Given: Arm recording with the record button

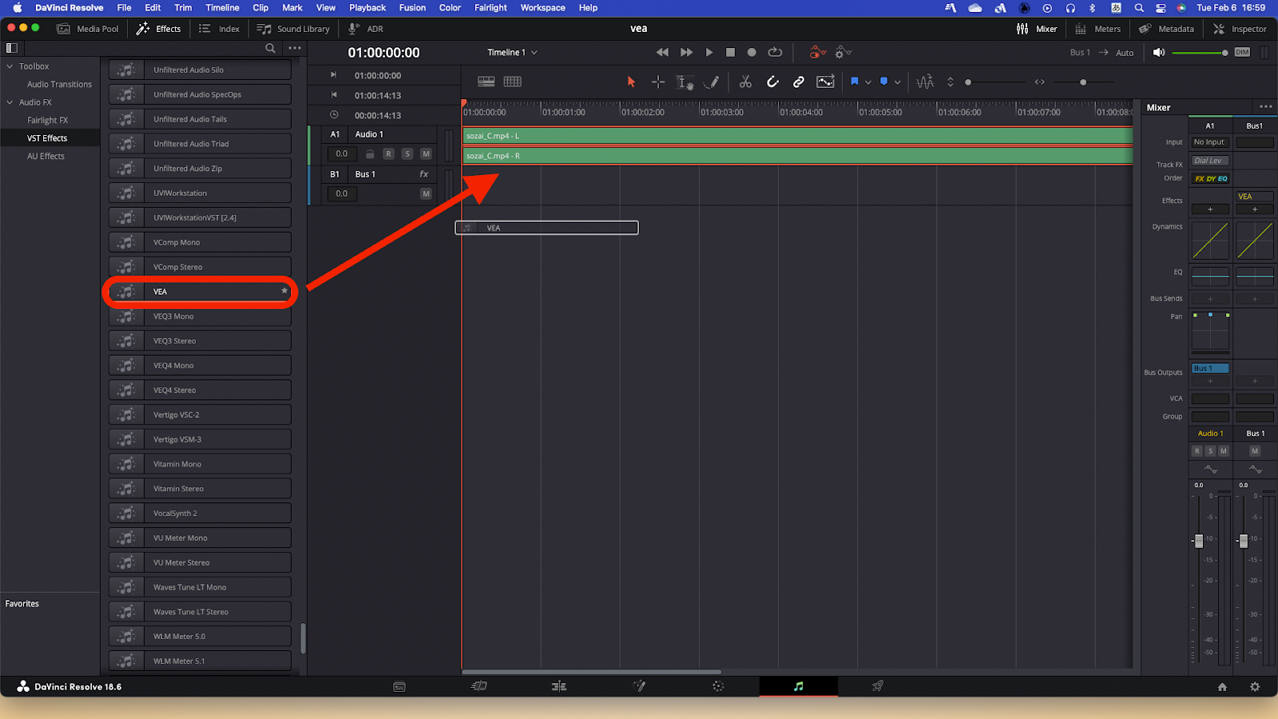Looking at the screenshot, I should click(x=752, y=53).
